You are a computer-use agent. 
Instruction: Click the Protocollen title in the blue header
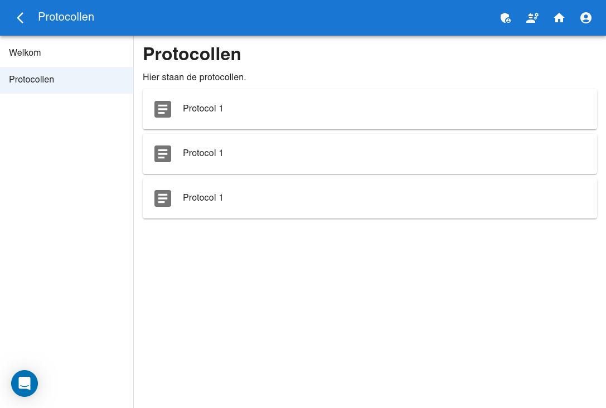[x=66, y=17]
